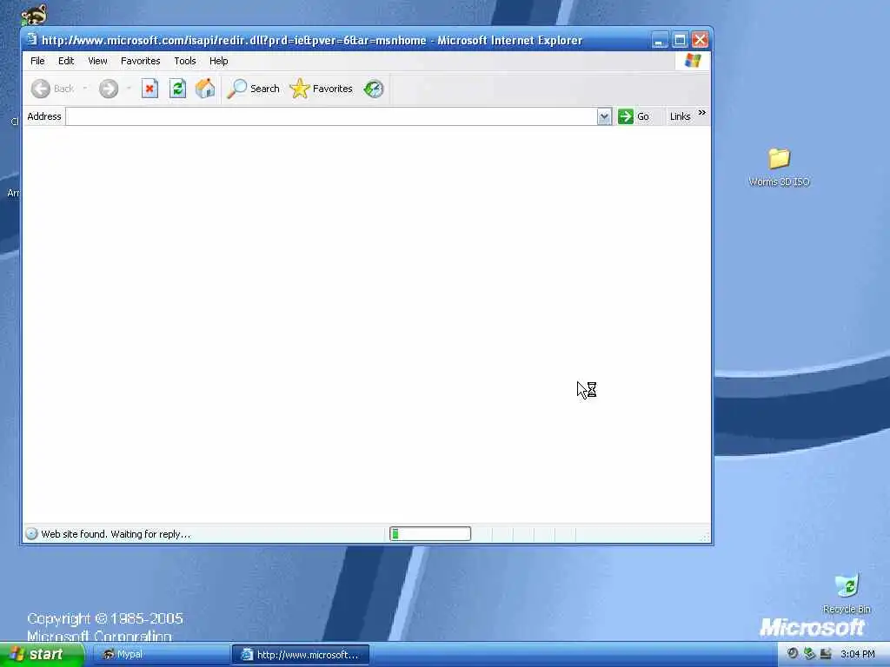Open the Edit menu

coord(66,61)
